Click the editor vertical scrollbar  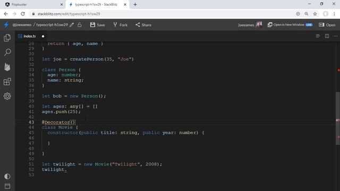point(338,118)
